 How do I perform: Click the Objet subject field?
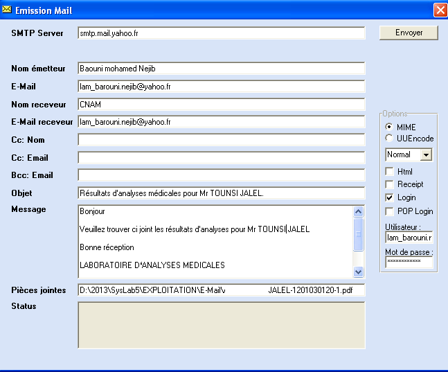click(x=221, y=193)
